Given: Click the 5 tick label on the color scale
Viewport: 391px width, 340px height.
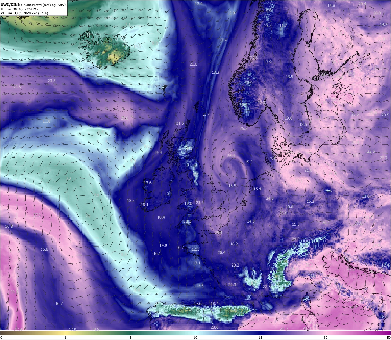Looking at the screenshot, I should pyautogui.click(x=130, y=338).
